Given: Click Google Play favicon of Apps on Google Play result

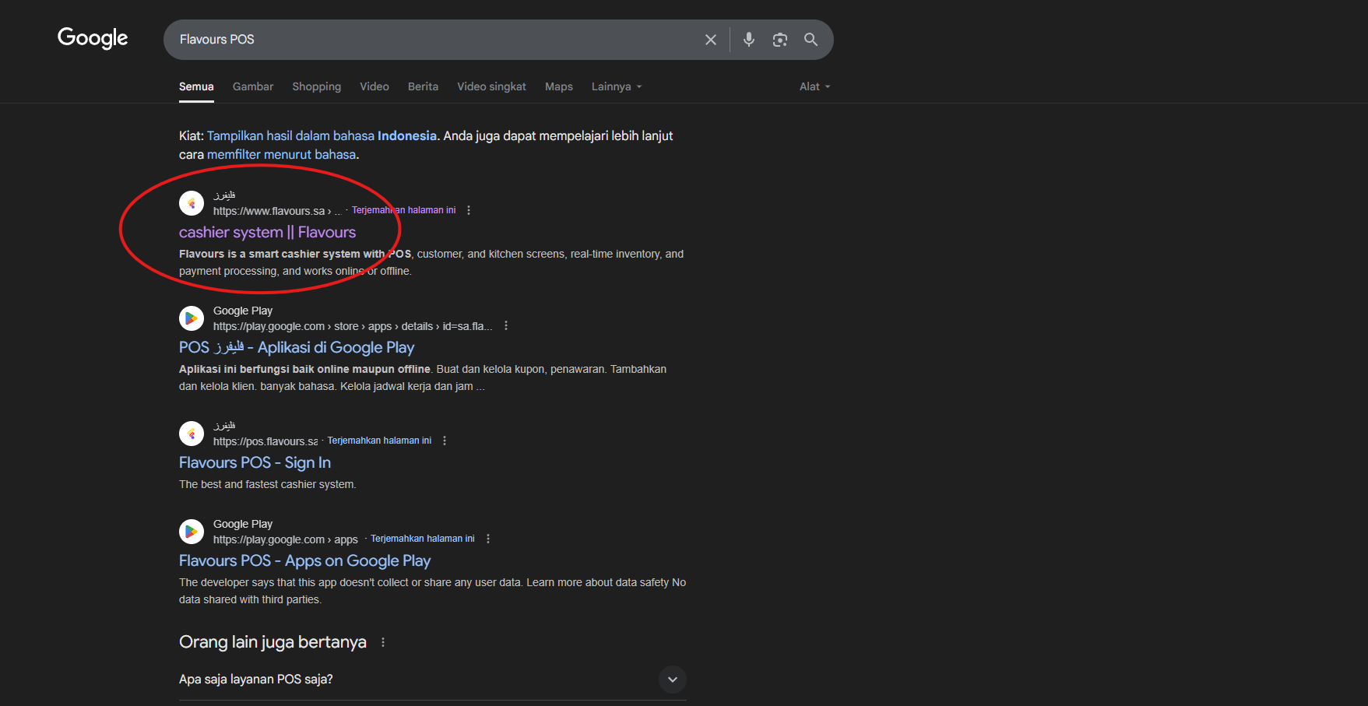Looking at the screenshot, I should (x=192, y=532).
